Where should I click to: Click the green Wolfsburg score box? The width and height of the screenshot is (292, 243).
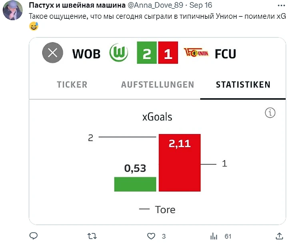(x=147, y=53)
